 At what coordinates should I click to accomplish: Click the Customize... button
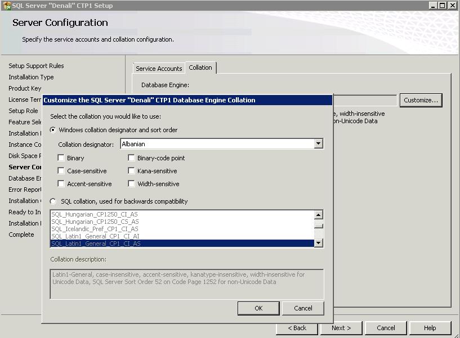pyautogui.click(x=421, y=100)
